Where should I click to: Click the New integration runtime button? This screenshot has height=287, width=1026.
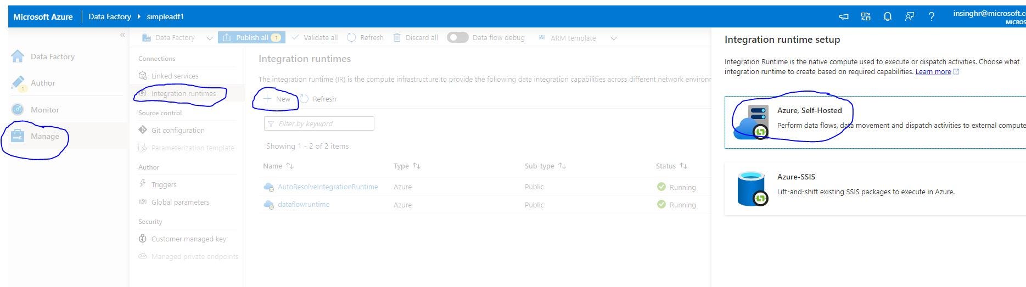pos(276,99)
